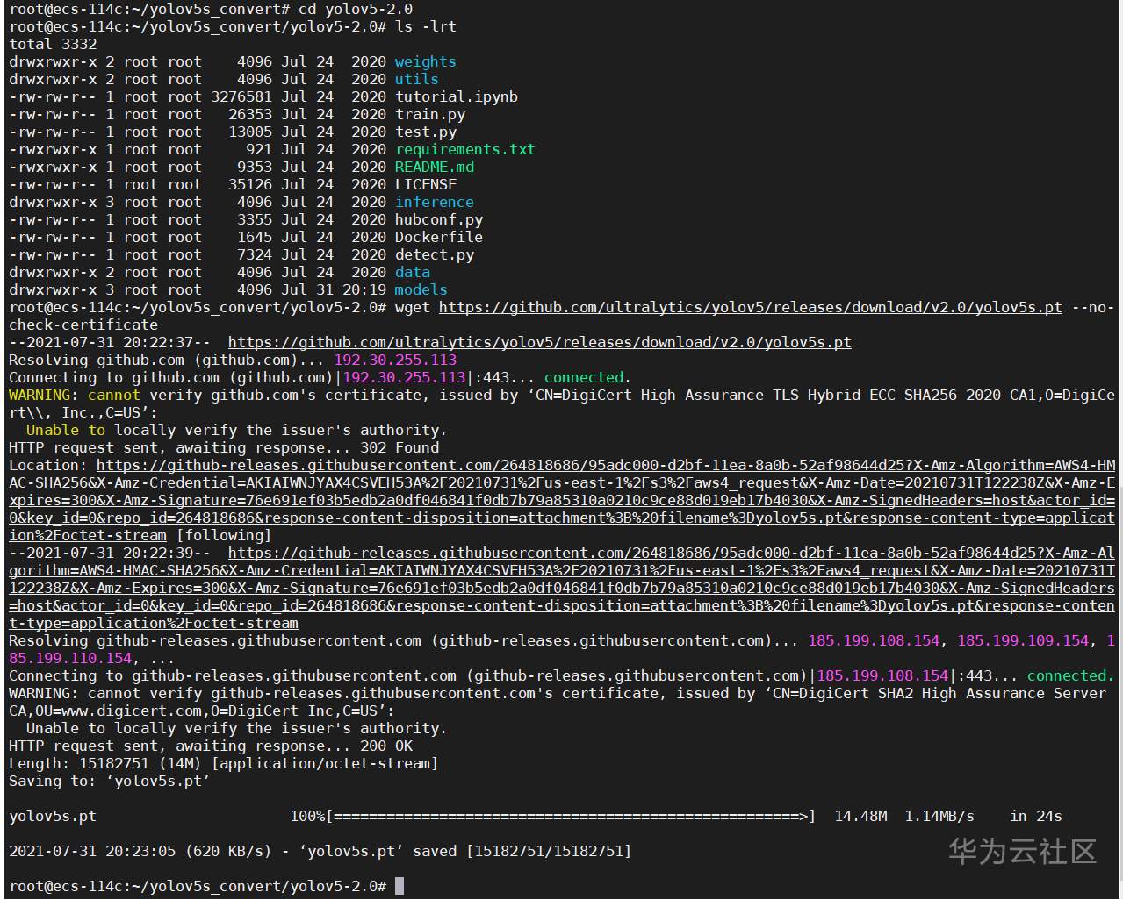
Task: Select requirements.txt in the listing
Action: click(464, 149)
